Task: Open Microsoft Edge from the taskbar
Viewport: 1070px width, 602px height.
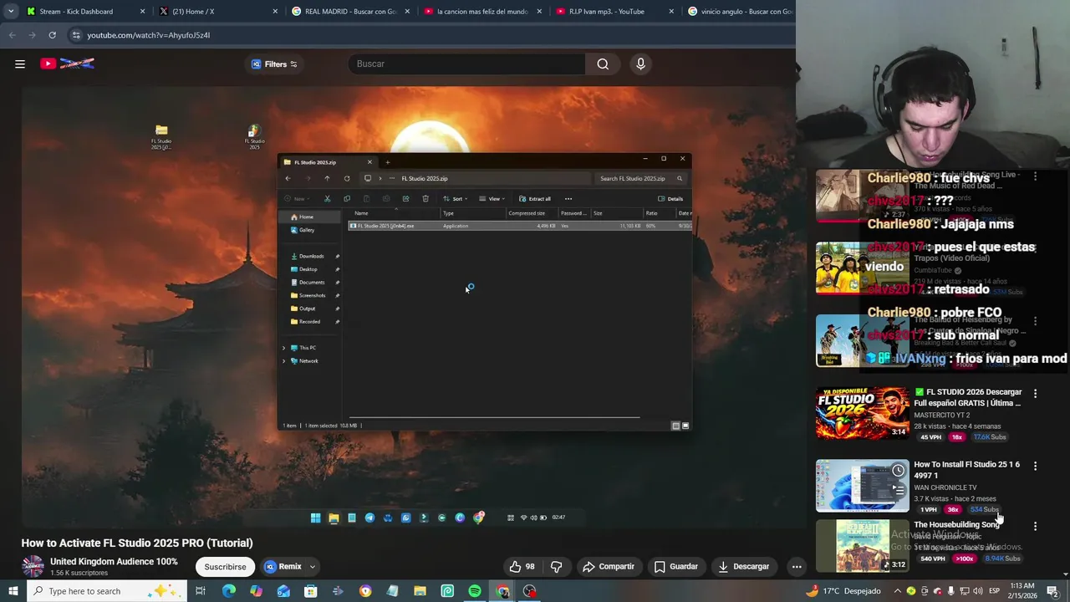Action: 228,591
